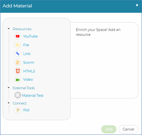The width and height of the screenshot is (142, 135).
Task: Collapse the External Tools section arrow
Action: coord(9,88)
